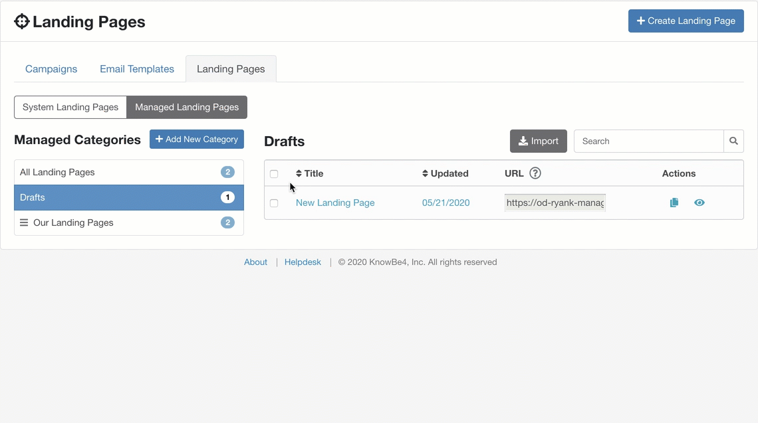Click the URL help question mark icon

pyautogui.click(x=535, y=173)
